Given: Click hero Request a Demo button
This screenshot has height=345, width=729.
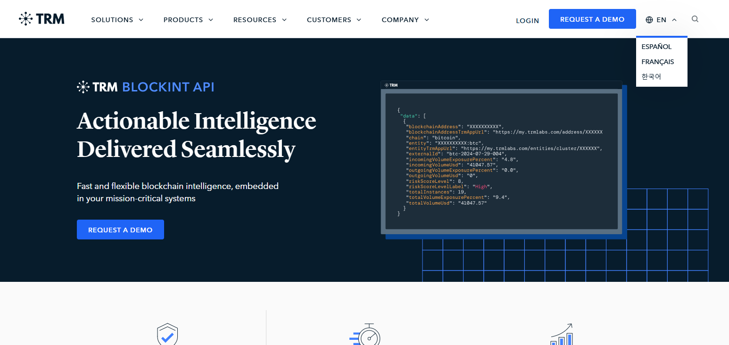Looking at the screenshot, I should tap(120, 230).
